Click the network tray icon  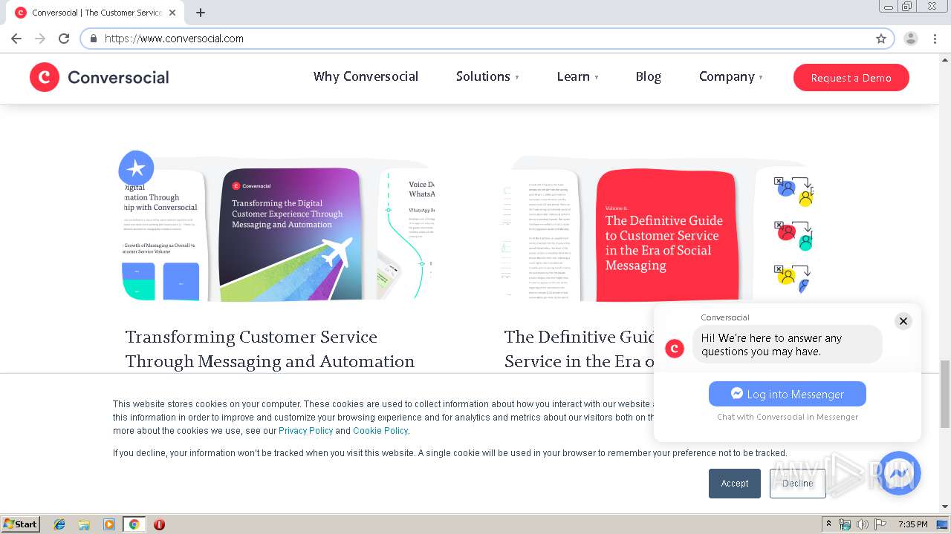(845, 524)
